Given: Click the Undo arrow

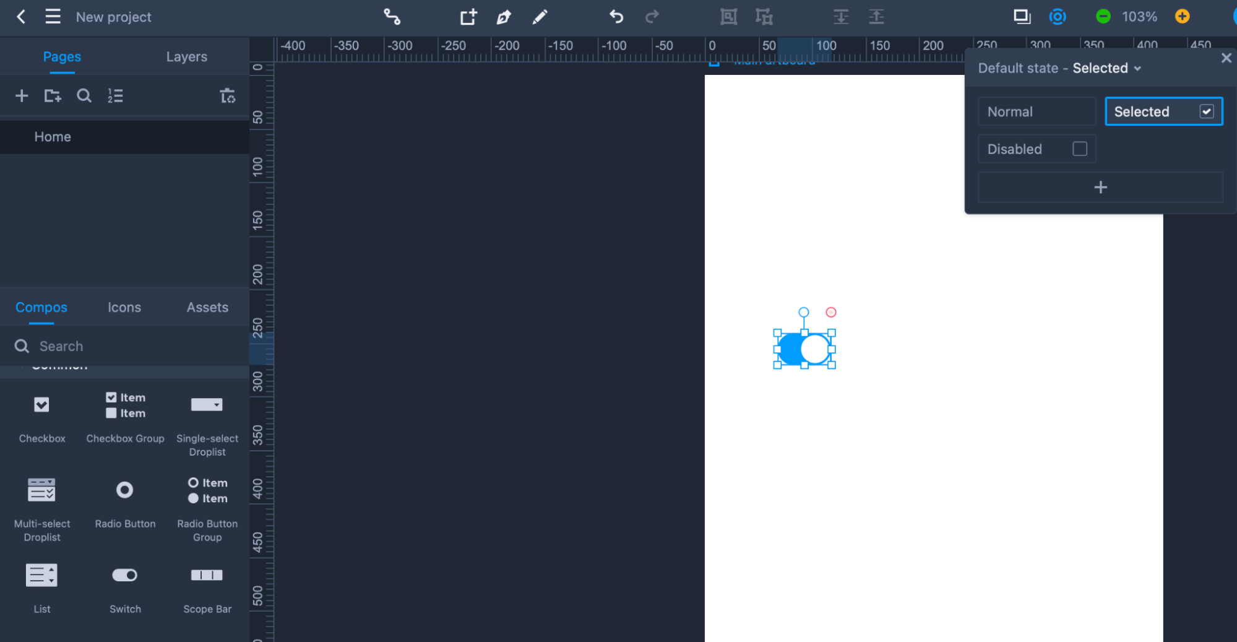Looking at the screenshot, I should (616, 17).
